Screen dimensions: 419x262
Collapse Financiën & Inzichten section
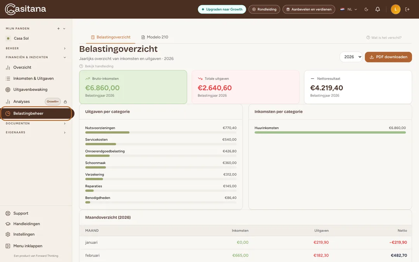click(x=36, y=57)
